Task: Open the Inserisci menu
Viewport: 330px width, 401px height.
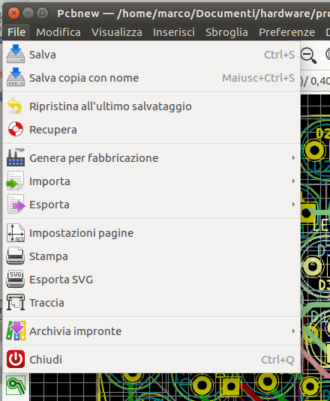Action: pyautogui.click(x=174, y=32)
